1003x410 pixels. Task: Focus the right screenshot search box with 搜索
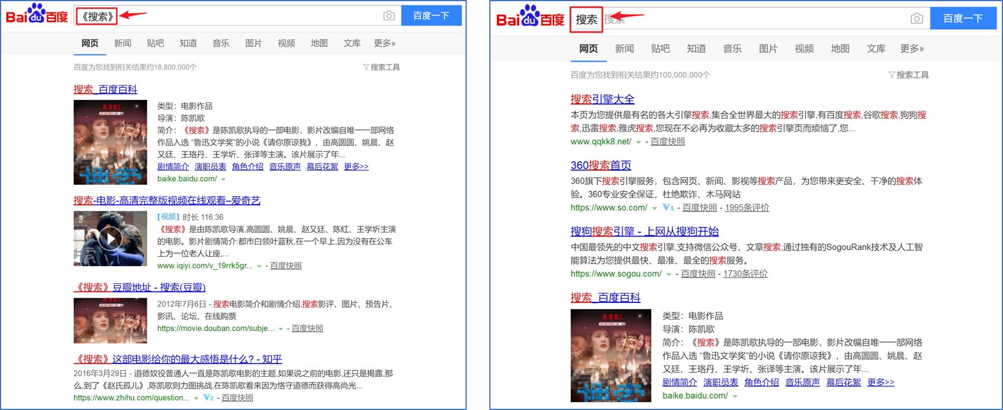click(x=749, y=19)
